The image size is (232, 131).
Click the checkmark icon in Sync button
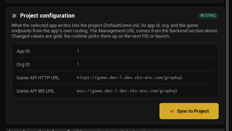(x=172, y=111)
